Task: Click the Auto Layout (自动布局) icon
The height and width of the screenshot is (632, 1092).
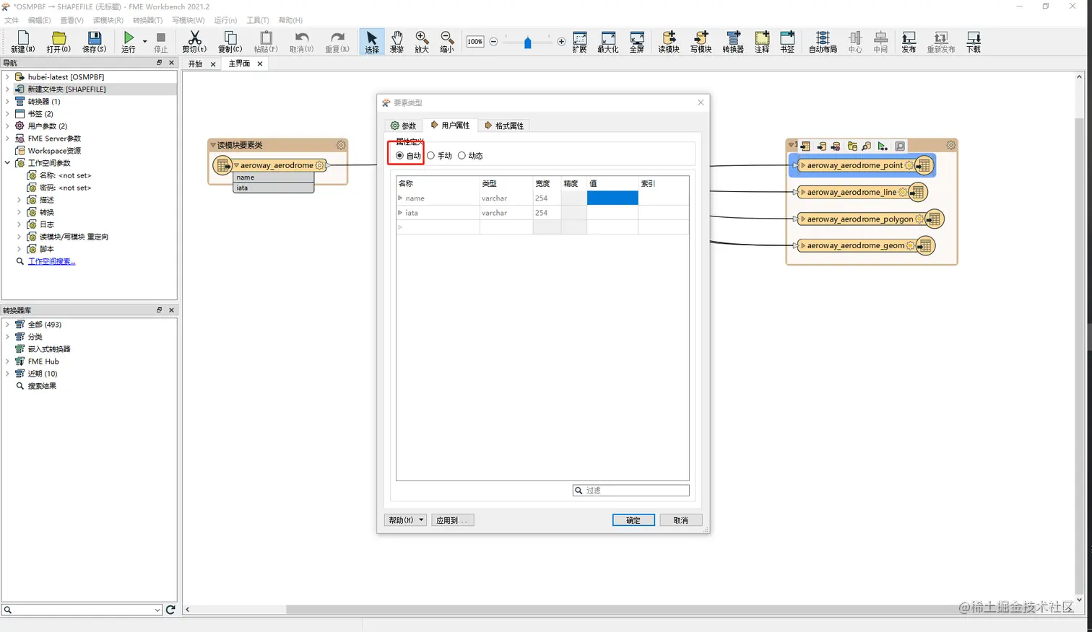Action: click(x=823, y=42)
